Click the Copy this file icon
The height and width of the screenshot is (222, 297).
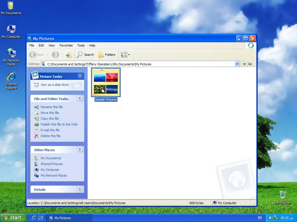coord(37,119)
